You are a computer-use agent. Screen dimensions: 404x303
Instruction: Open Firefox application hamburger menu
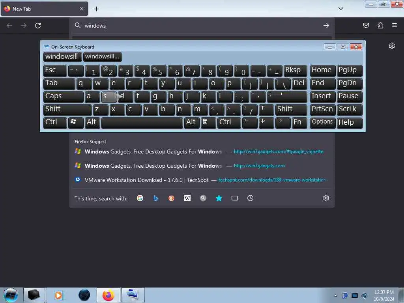point(395,25)
